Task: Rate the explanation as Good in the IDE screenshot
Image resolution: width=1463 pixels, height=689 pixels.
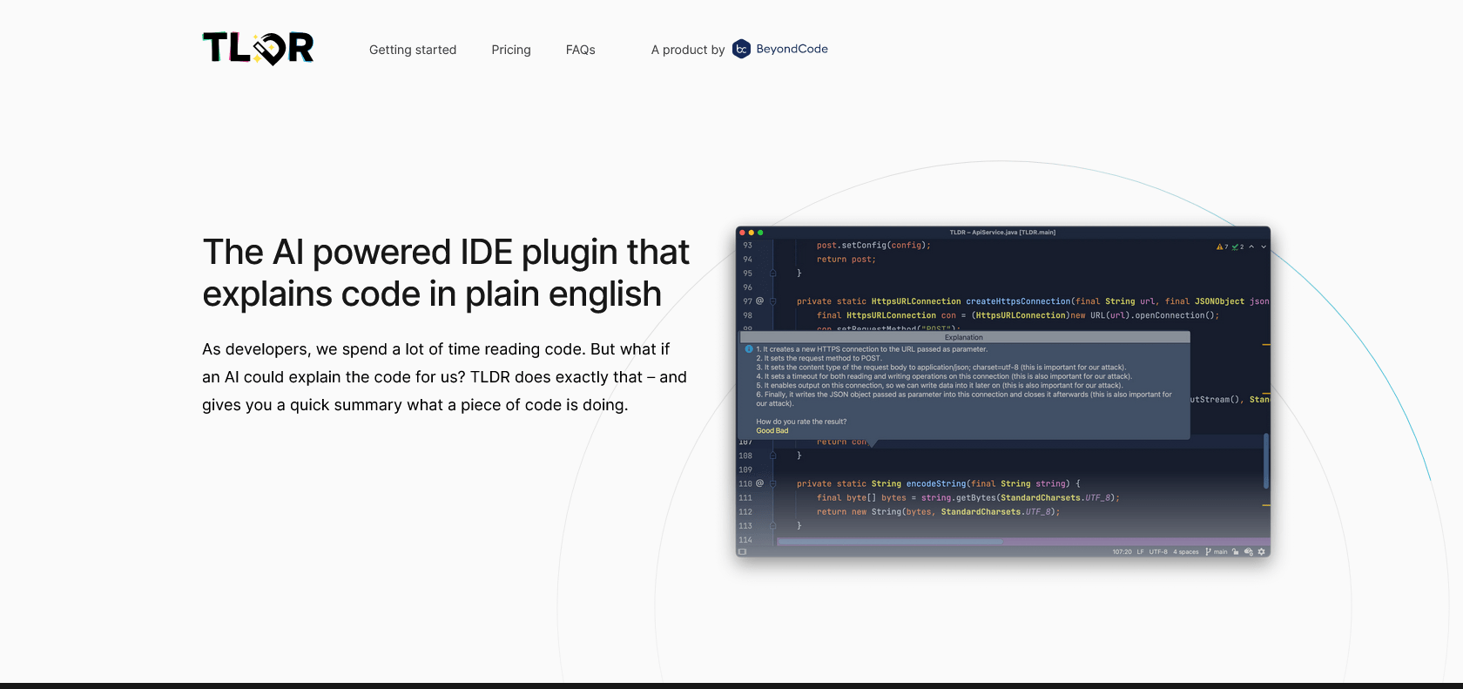Action: [x=765, y=430]
